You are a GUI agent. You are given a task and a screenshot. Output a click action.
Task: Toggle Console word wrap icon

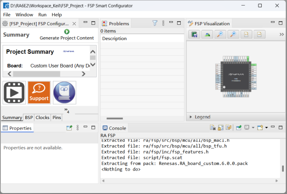click(229, 127)
